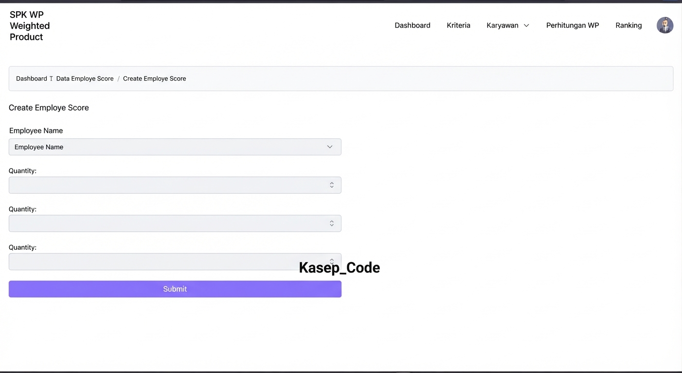Click the second Quantity spinner arrows
The height and width of the screenshot is (373, 682).
pos(332,223)
